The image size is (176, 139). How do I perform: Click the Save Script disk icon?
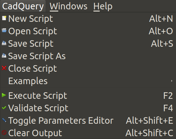(x=4, y=43)
